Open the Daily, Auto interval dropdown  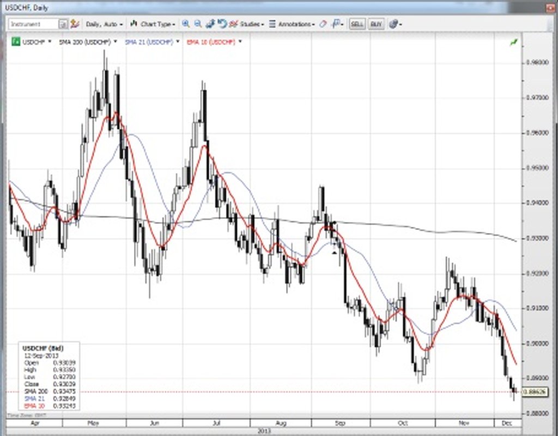point(104,24)
